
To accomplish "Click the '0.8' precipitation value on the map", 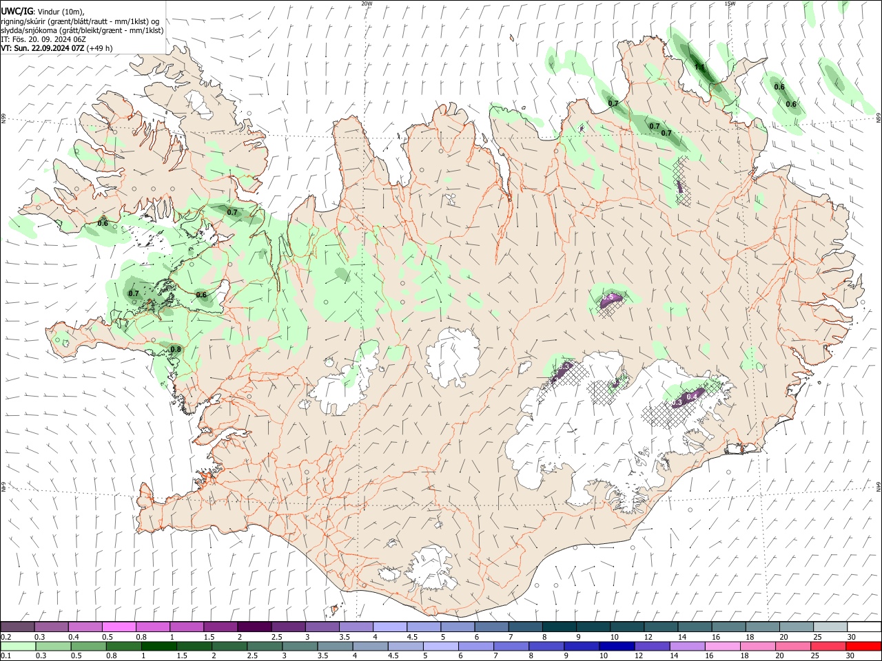I will click(176, 349).
